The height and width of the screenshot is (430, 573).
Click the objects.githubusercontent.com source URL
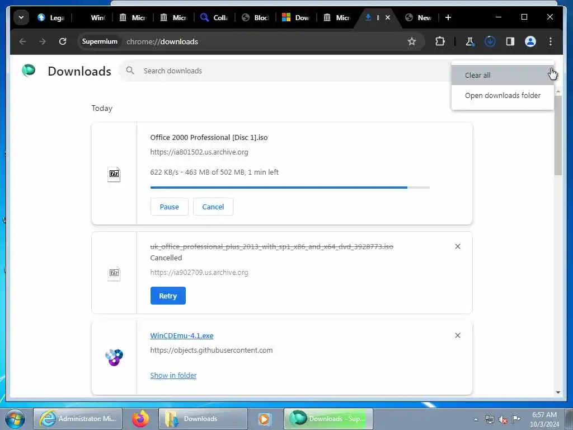point(211,350)
